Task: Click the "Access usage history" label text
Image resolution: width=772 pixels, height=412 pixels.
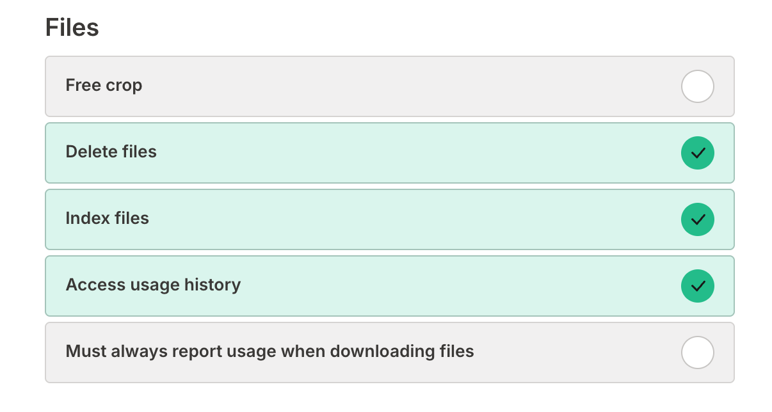Action: (153, 285)
